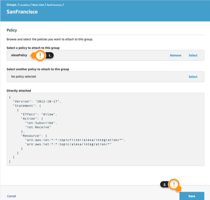Screen dimensions: 210x200
Task: Click the "Effect": "Allow" line
Action: coord(39,114)
